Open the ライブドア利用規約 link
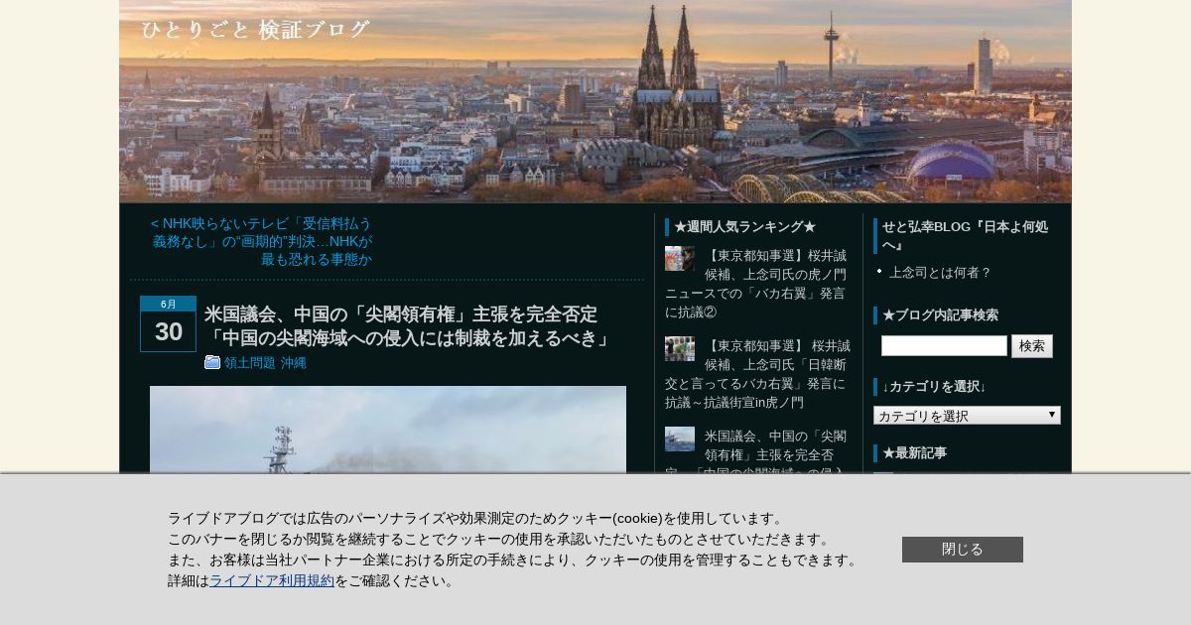Viewport: 1191px width, 625px height. coord(272,580)
